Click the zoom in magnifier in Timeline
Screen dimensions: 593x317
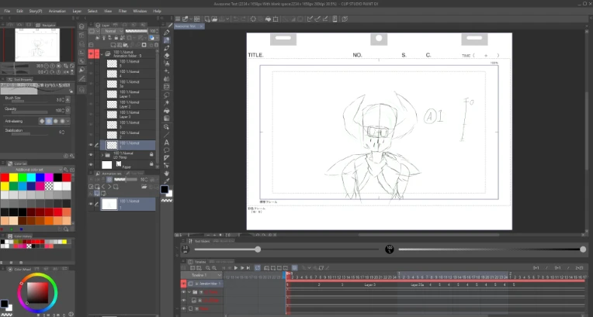pyautogui.click(x=214, y=268)
